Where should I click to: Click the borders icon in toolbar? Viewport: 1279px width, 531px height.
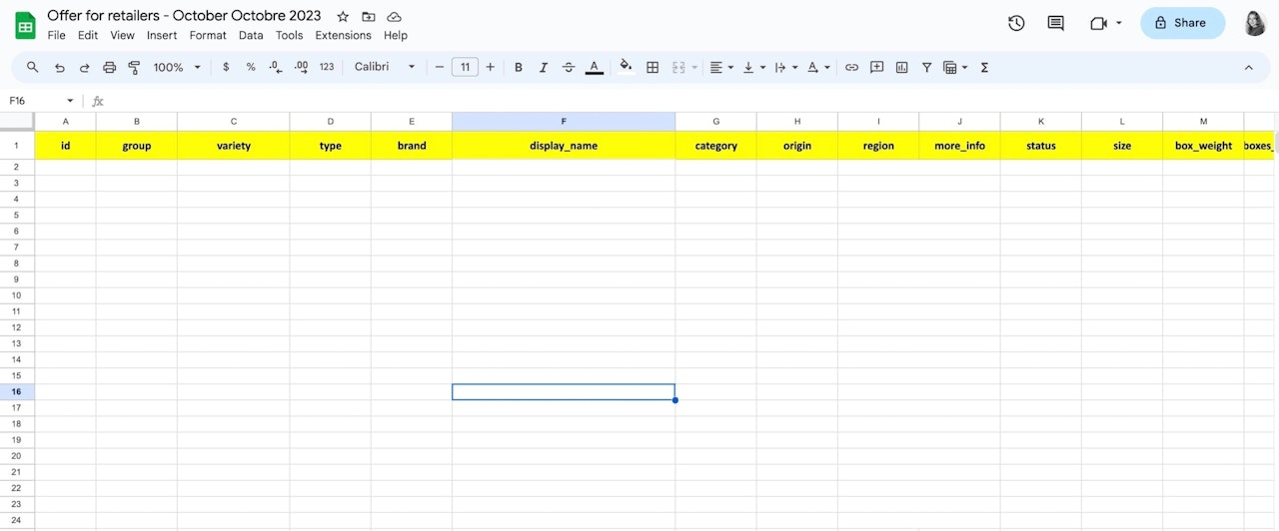(652, 67)
